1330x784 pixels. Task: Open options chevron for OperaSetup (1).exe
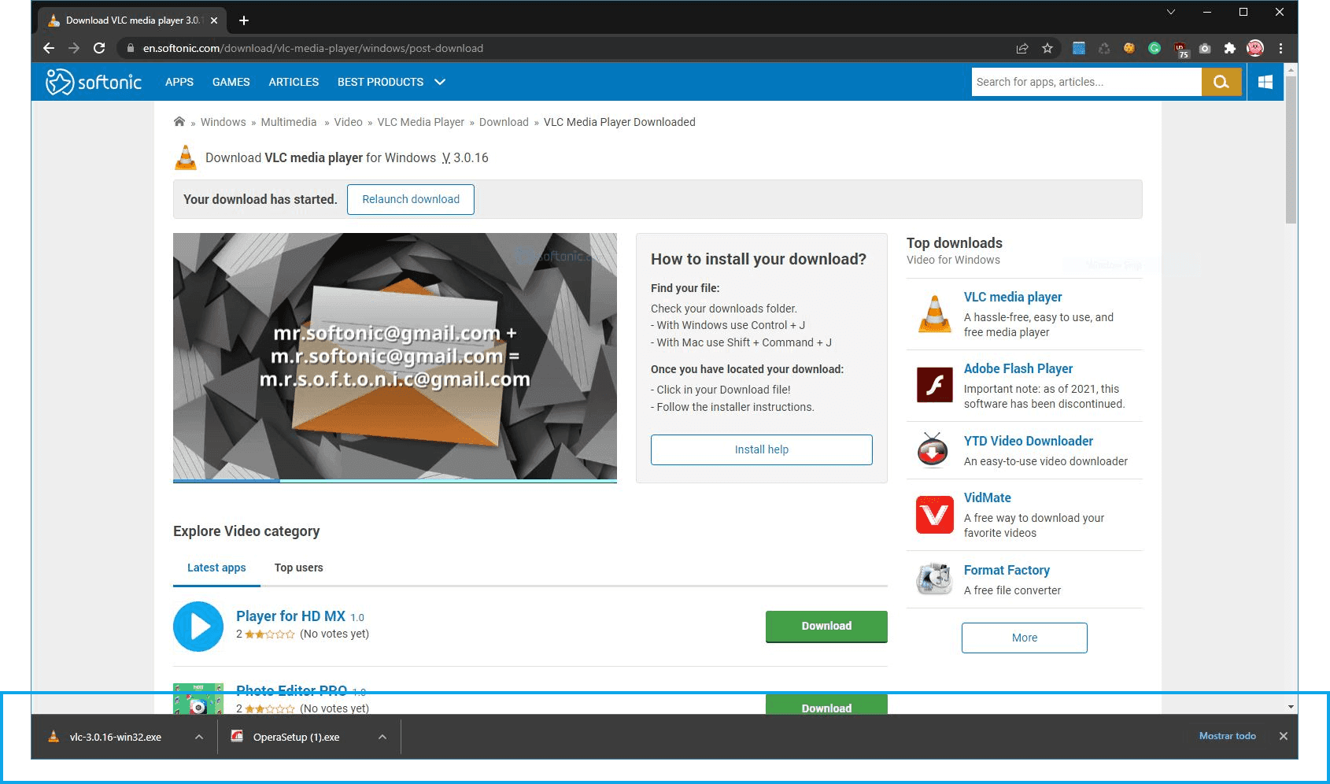pyautogui.click(x=382, y=737)
